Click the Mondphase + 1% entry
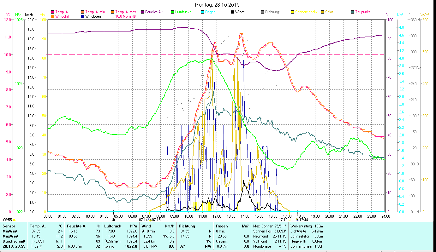 pos(269,246)
